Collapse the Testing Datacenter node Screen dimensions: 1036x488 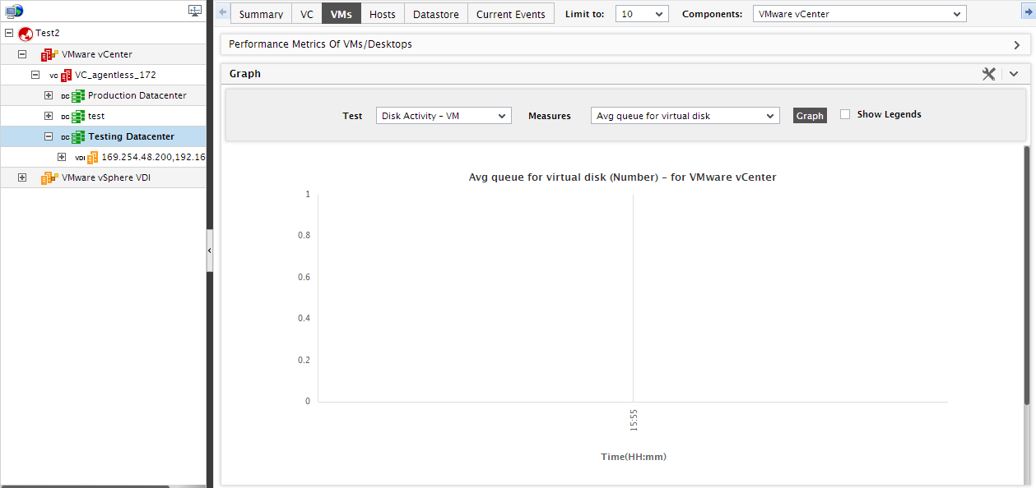point(49,136)
